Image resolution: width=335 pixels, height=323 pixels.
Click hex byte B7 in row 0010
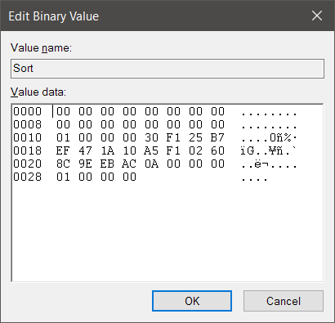point(217,137)
